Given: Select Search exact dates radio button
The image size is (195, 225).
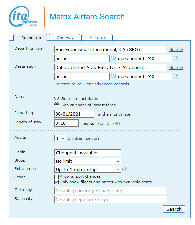Looking at the screenshot, I should tap(56, 98).
